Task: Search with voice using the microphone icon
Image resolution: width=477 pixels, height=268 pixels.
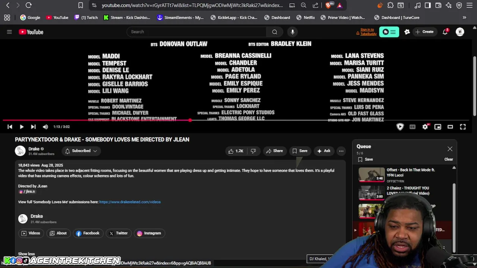Action: click(293, 32)
